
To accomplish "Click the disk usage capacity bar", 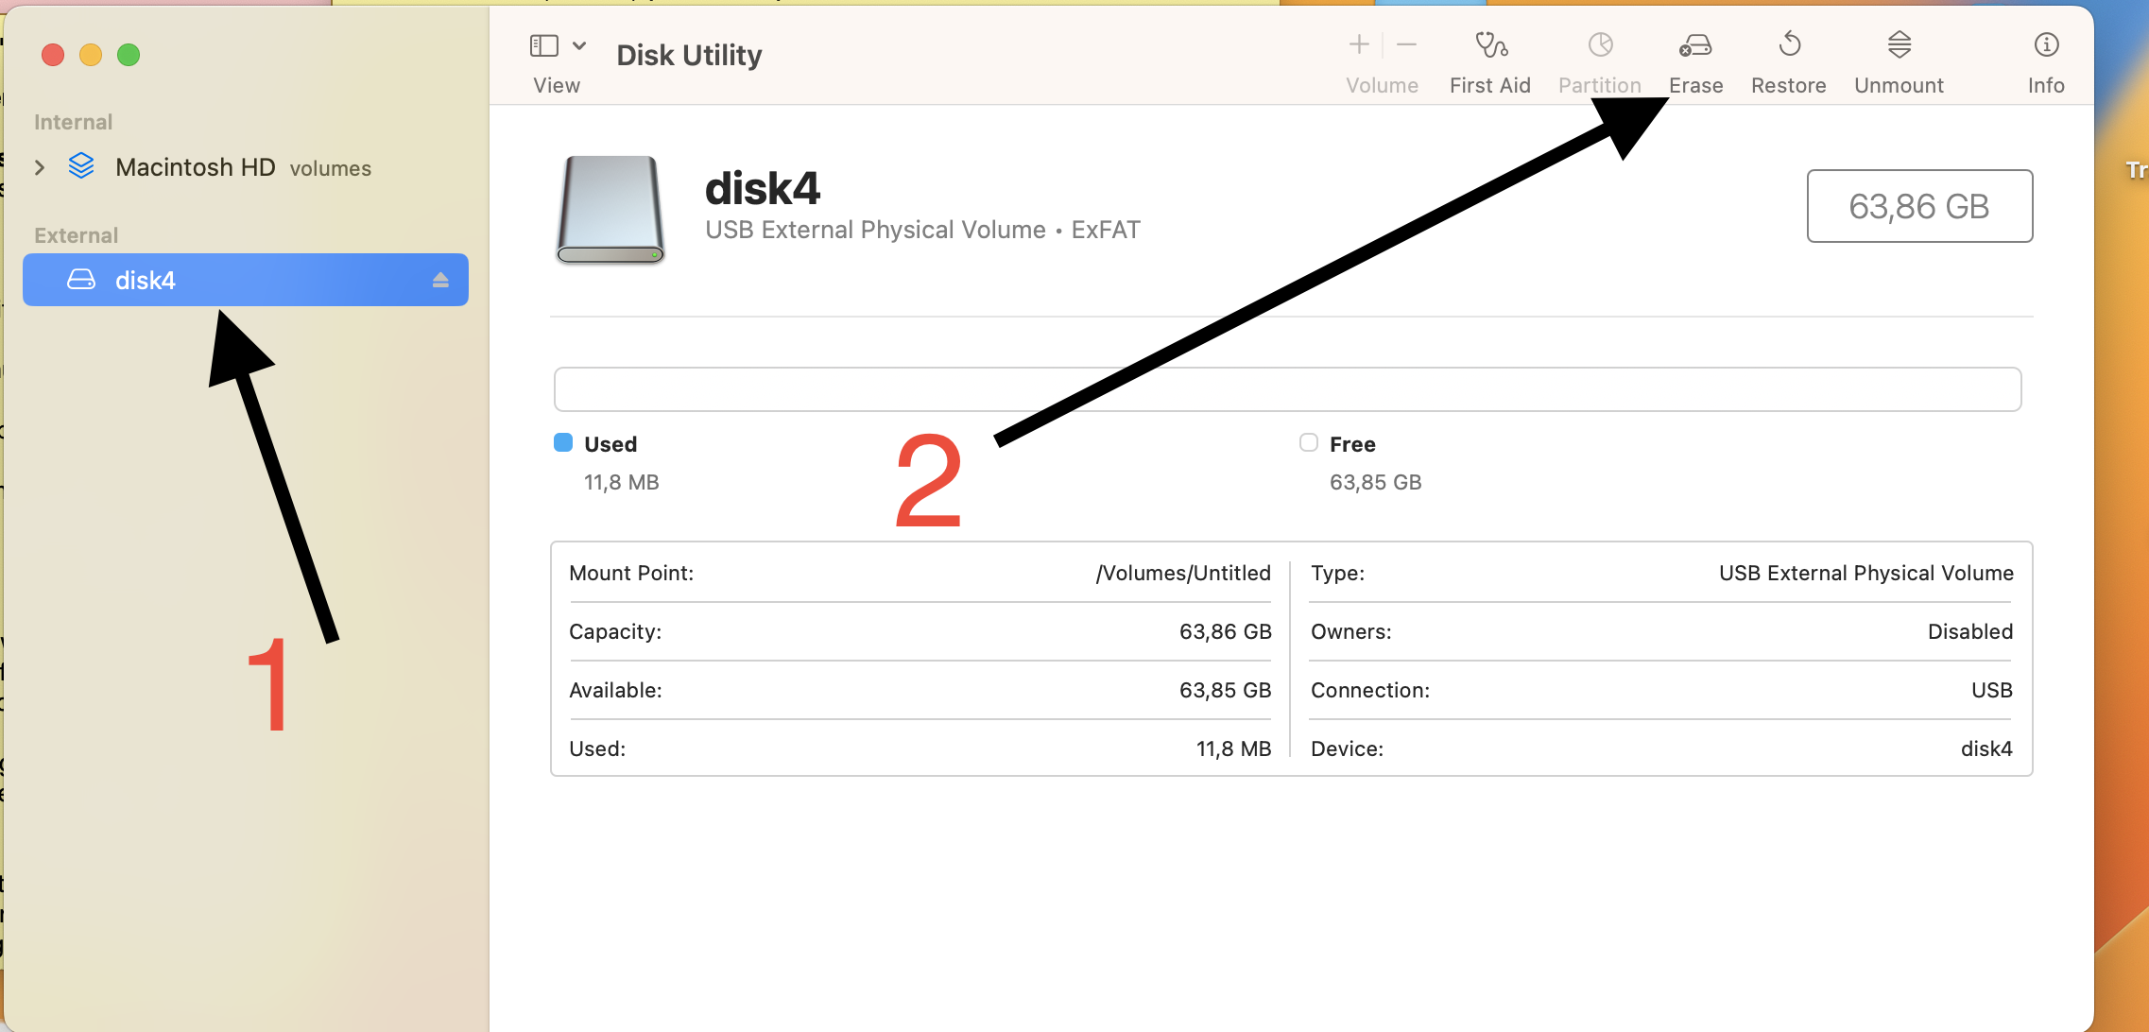I will click(x=1287, y=389).
